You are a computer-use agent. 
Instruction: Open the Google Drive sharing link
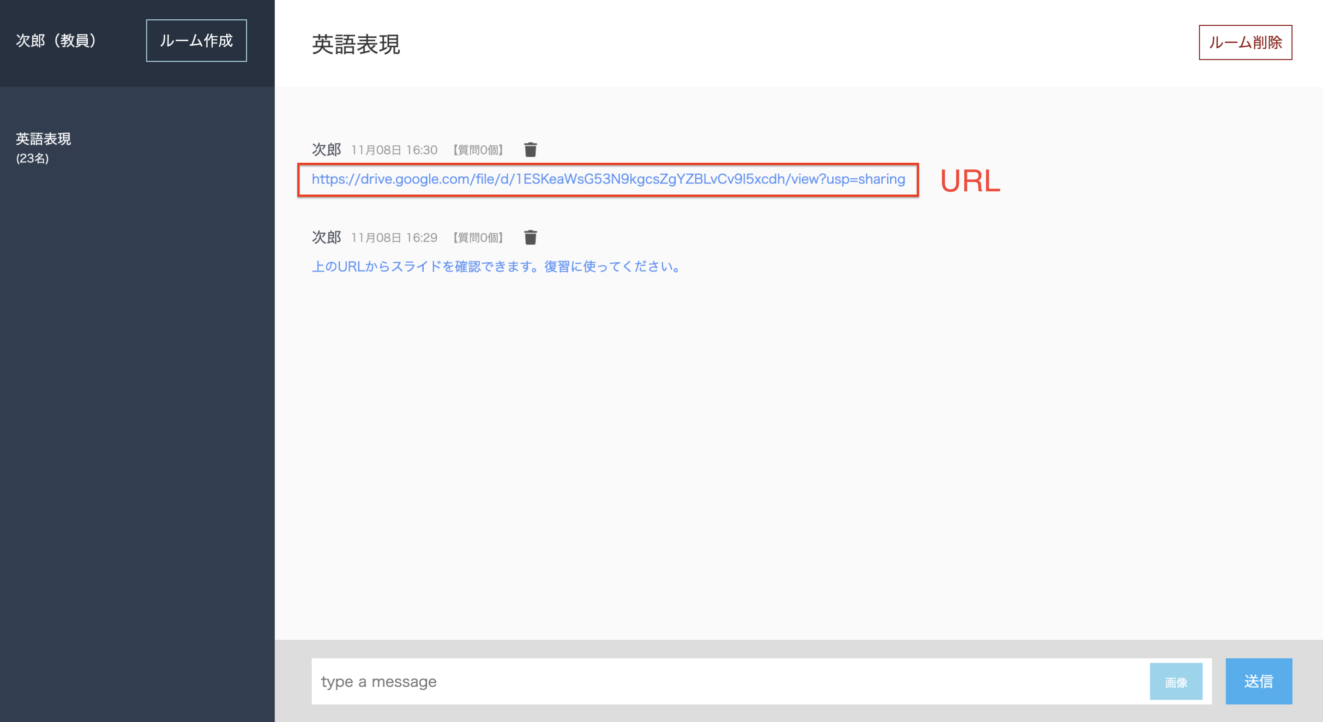pos(608,179)
